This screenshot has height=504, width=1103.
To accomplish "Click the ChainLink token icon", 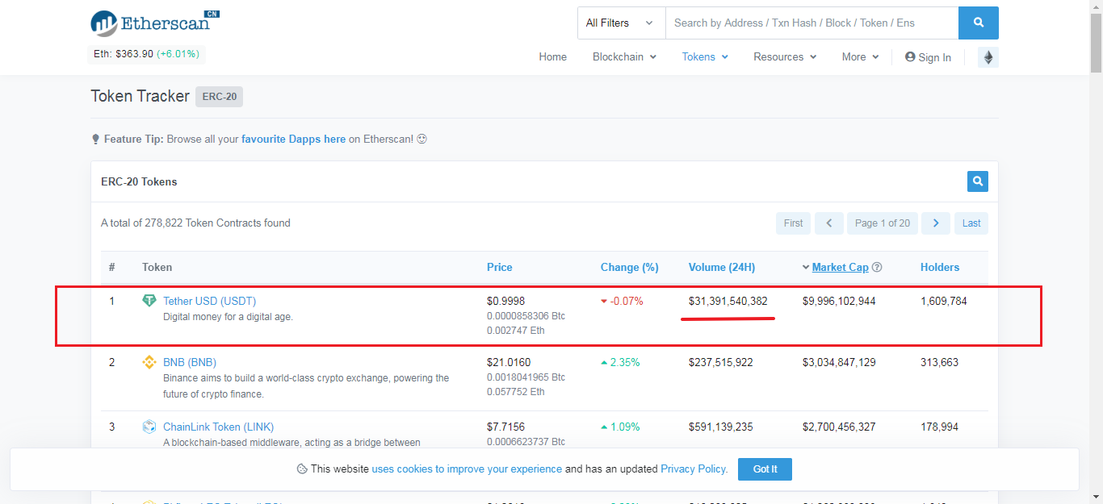I will coord(149,427).
